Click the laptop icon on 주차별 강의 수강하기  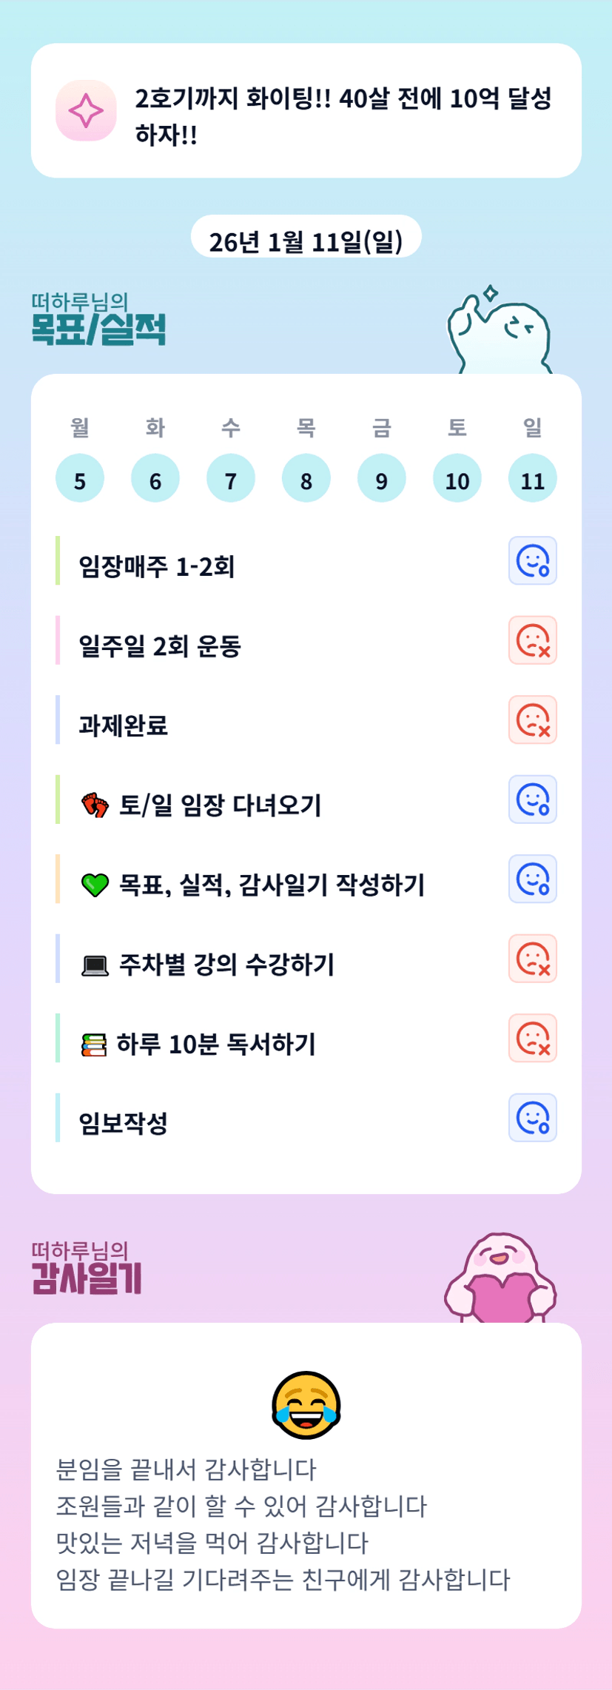(95, 965)
